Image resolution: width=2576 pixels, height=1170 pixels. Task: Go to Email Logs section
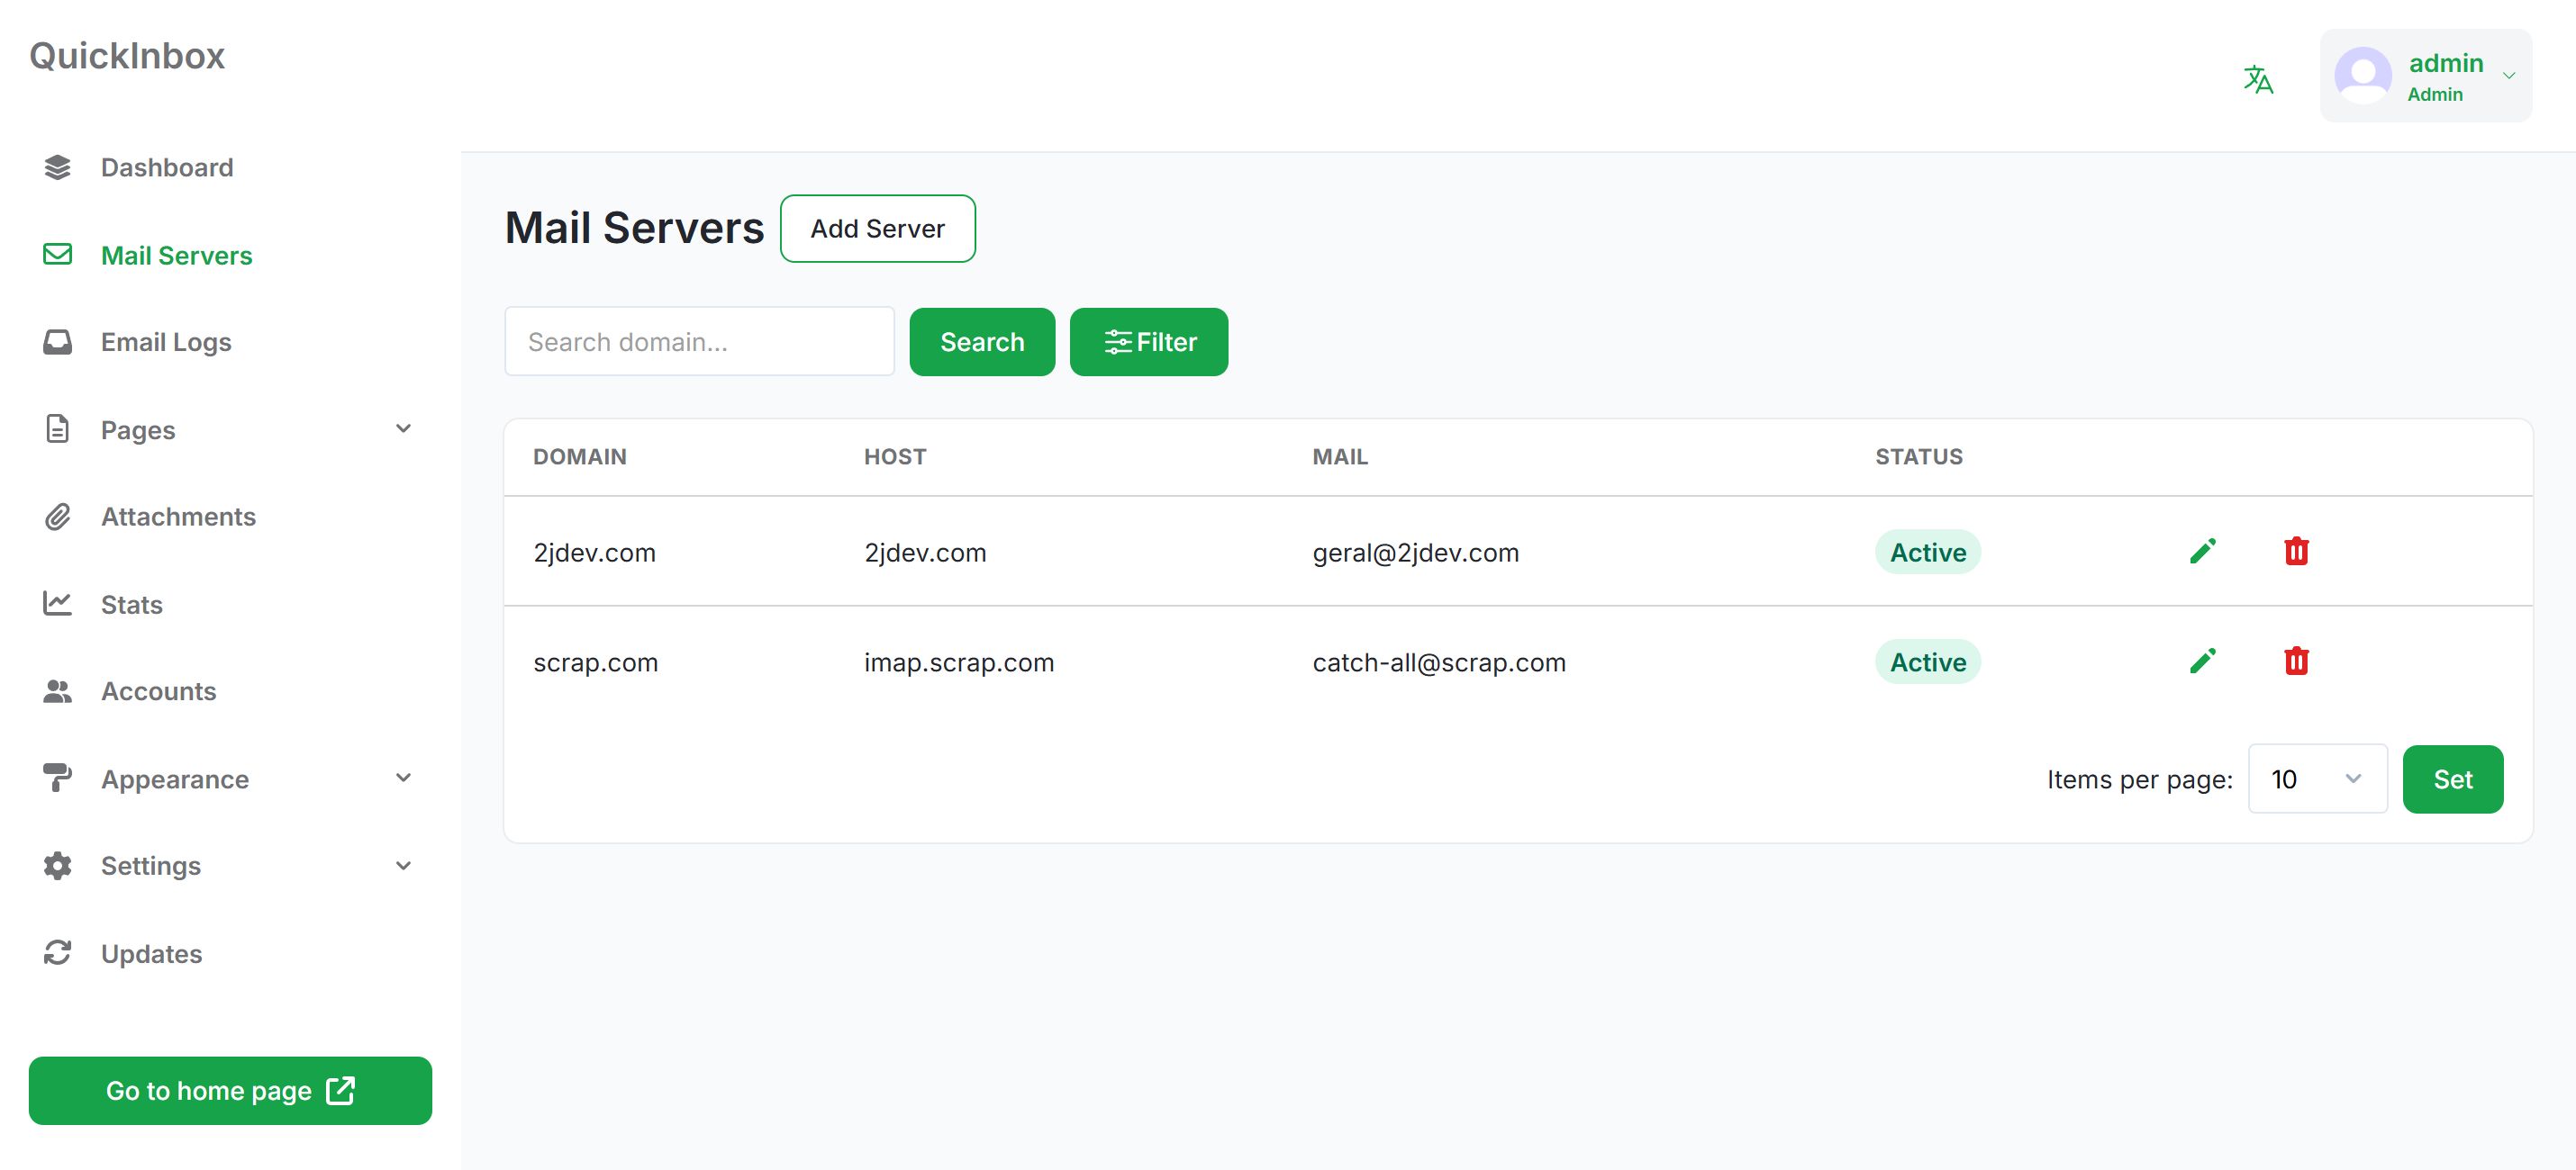(166, 342)
